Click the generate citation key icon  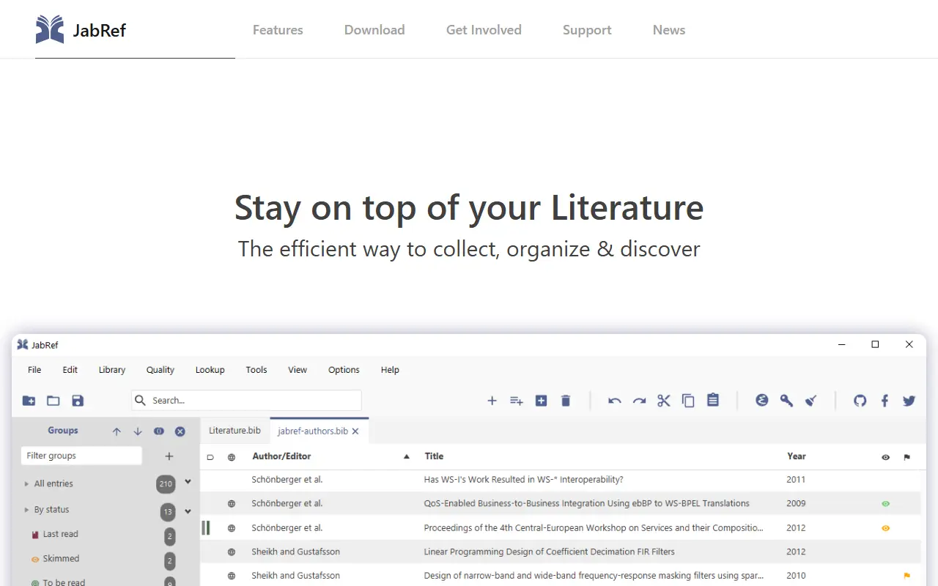[x=786, y=401]
